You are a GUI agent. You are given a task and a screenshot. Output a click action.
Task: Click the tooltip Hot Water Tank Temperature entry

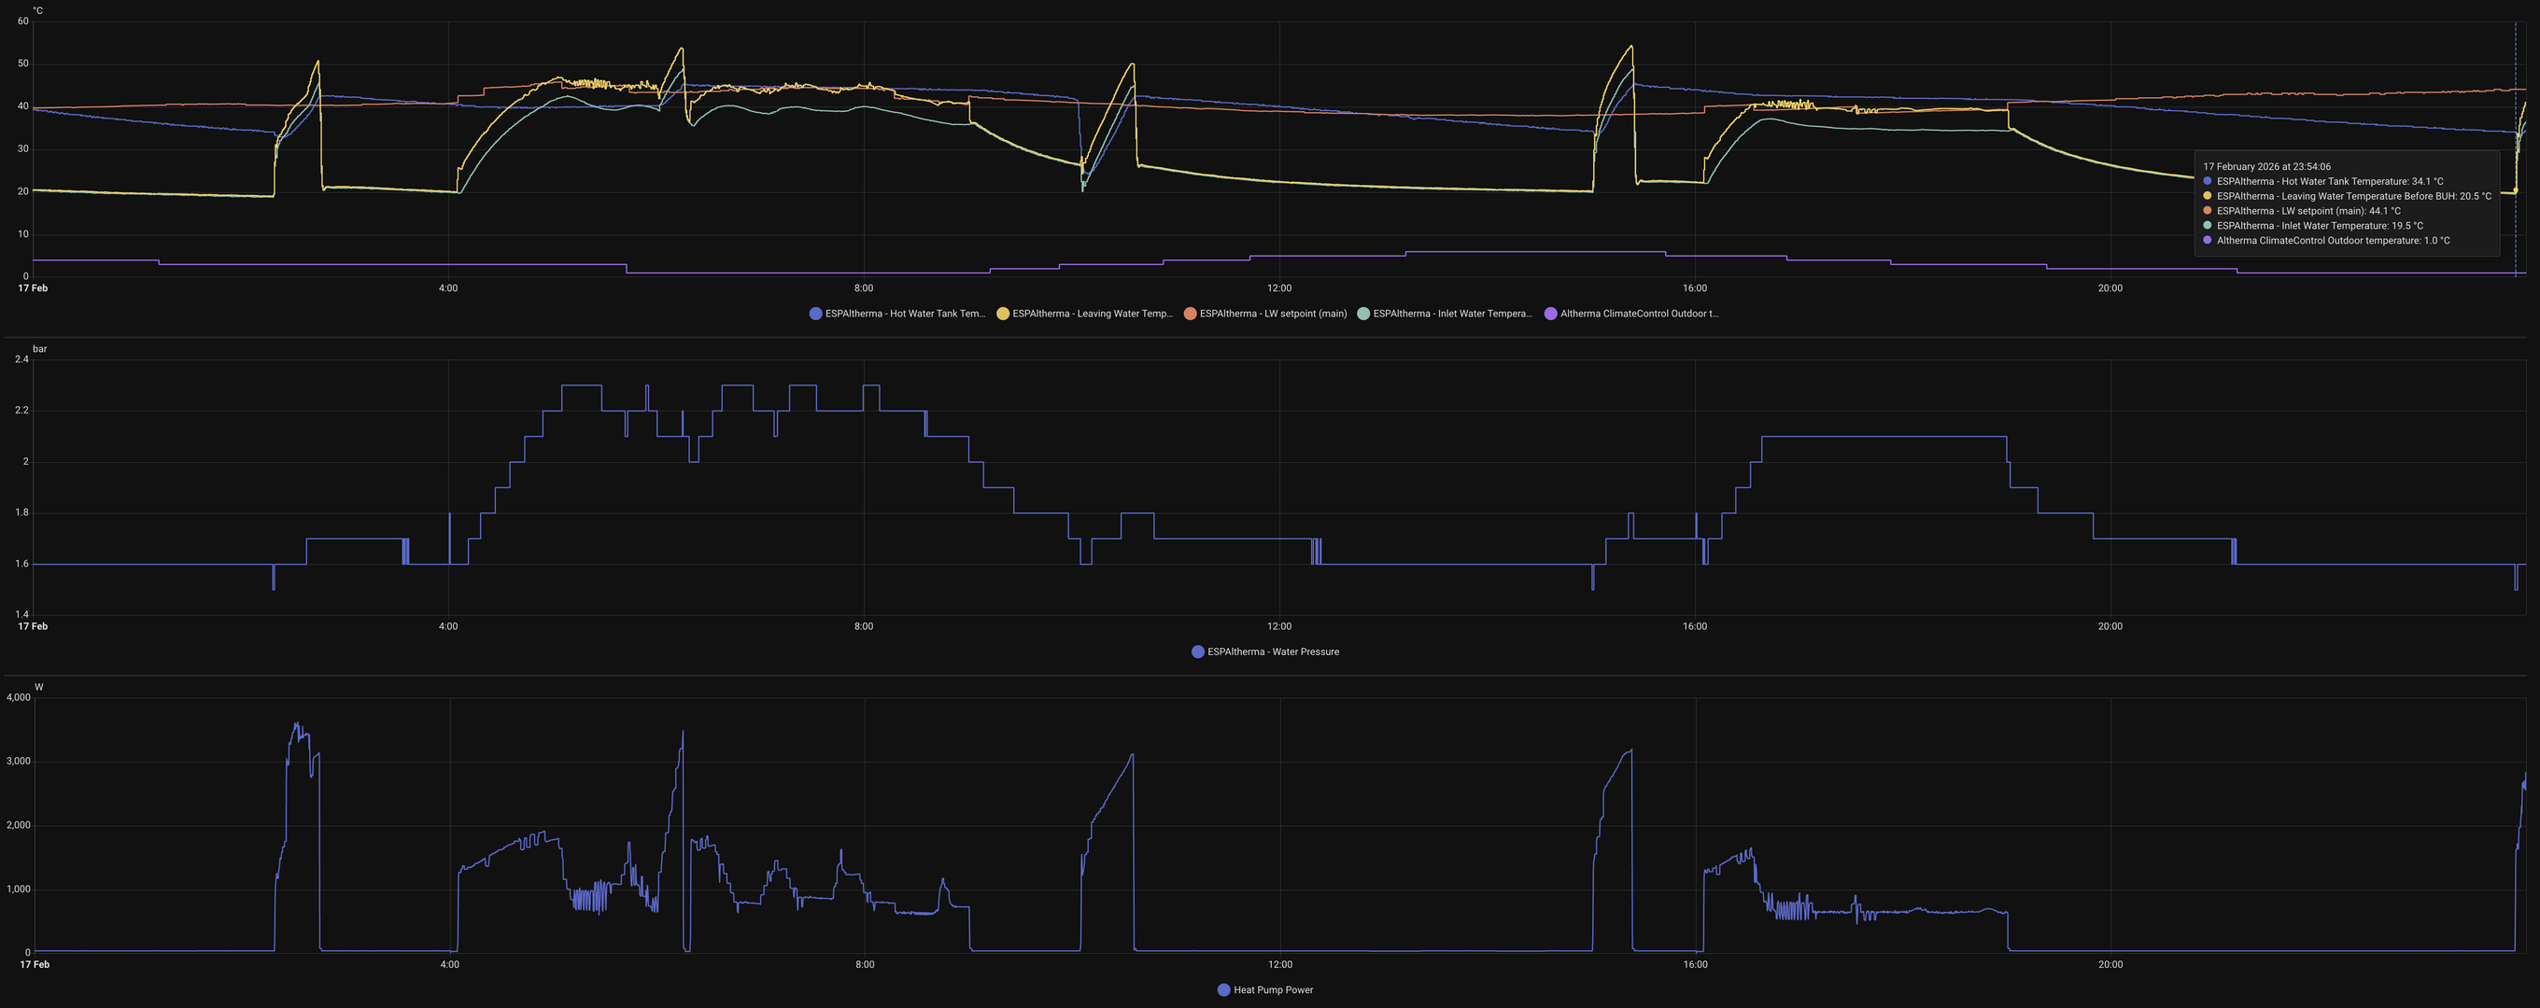pyautogui.click(x=2330, y=181)
